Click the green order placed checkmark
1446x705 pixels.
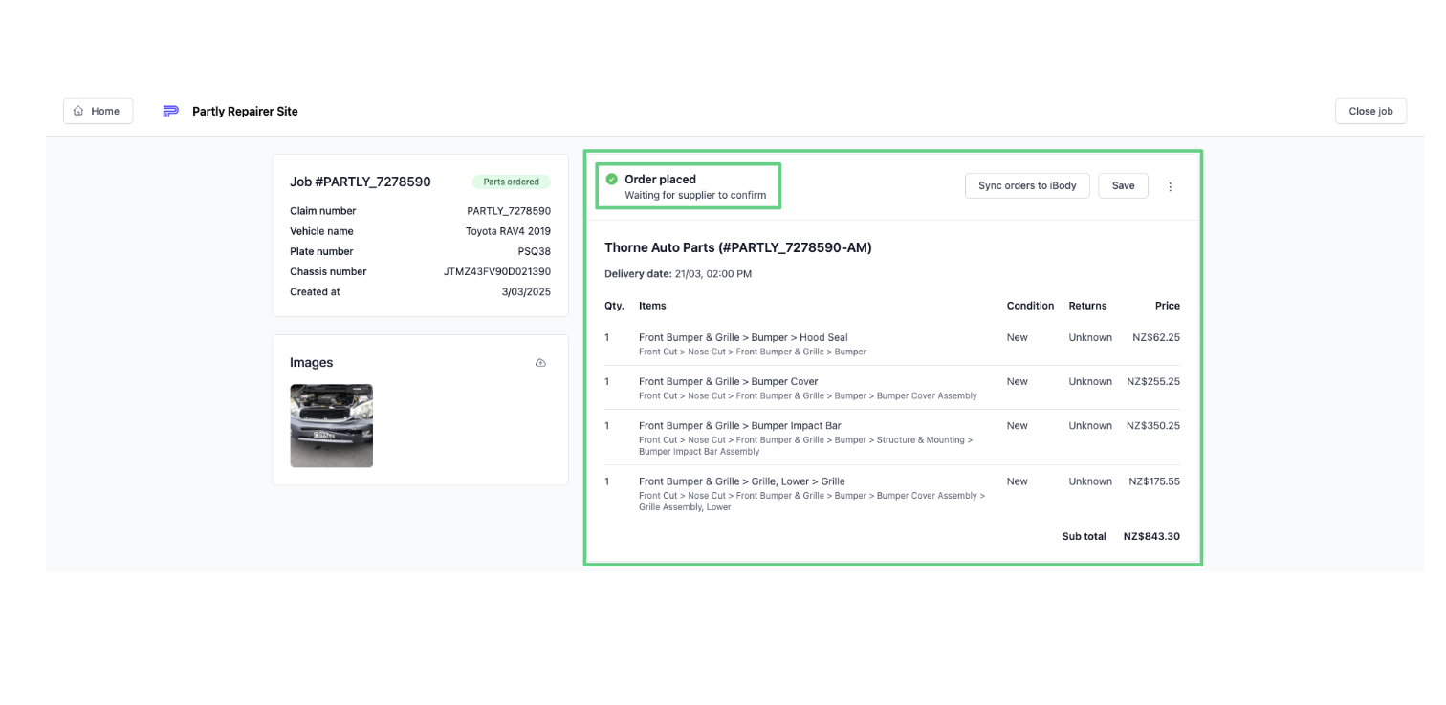(612, 180)
